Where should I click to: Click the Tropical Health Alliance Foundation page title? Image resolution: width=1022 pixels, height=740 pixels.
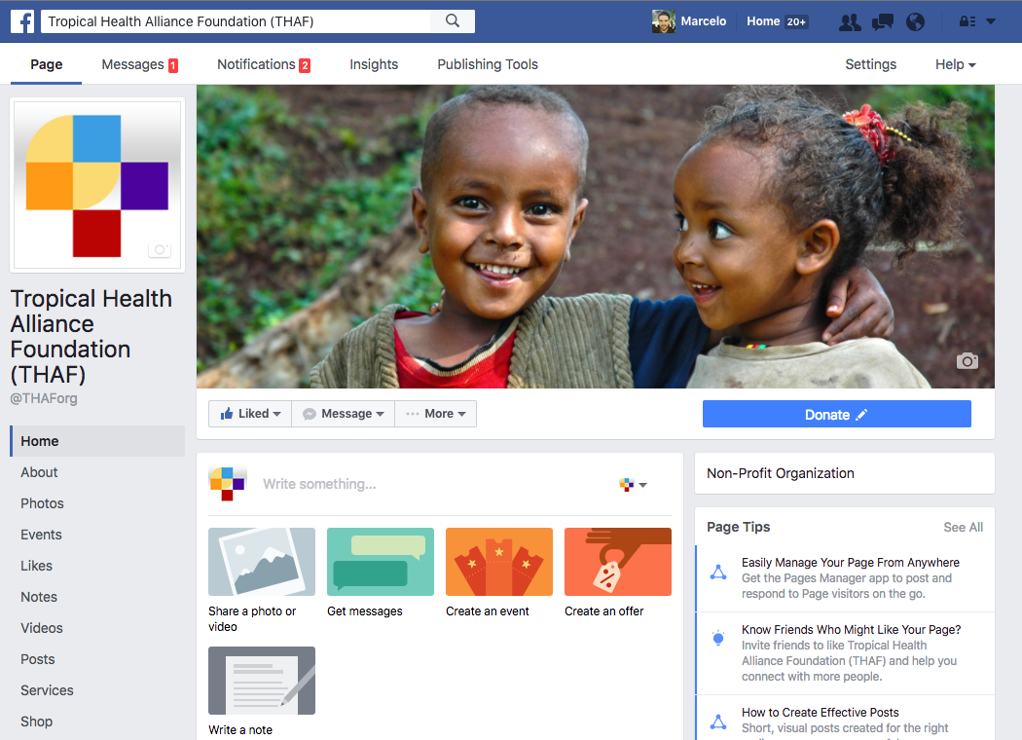pos(91,337)
